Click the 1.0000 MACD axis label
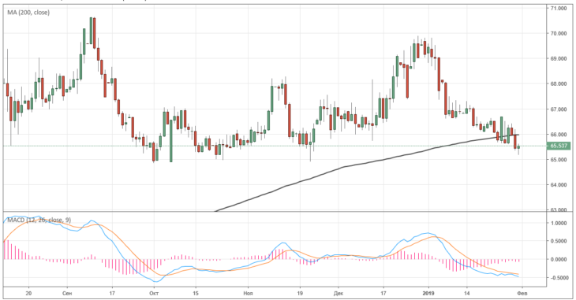The image size is (576, 300). click(559, 223)
